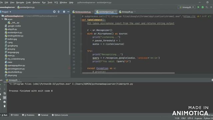
Task: Click the file icon beside main.py
Action: pos(6,56)
